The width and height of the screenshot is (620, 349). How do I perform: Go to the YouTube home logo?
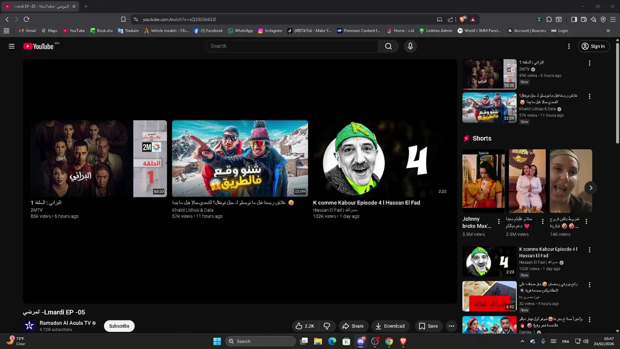coord(38,46)
